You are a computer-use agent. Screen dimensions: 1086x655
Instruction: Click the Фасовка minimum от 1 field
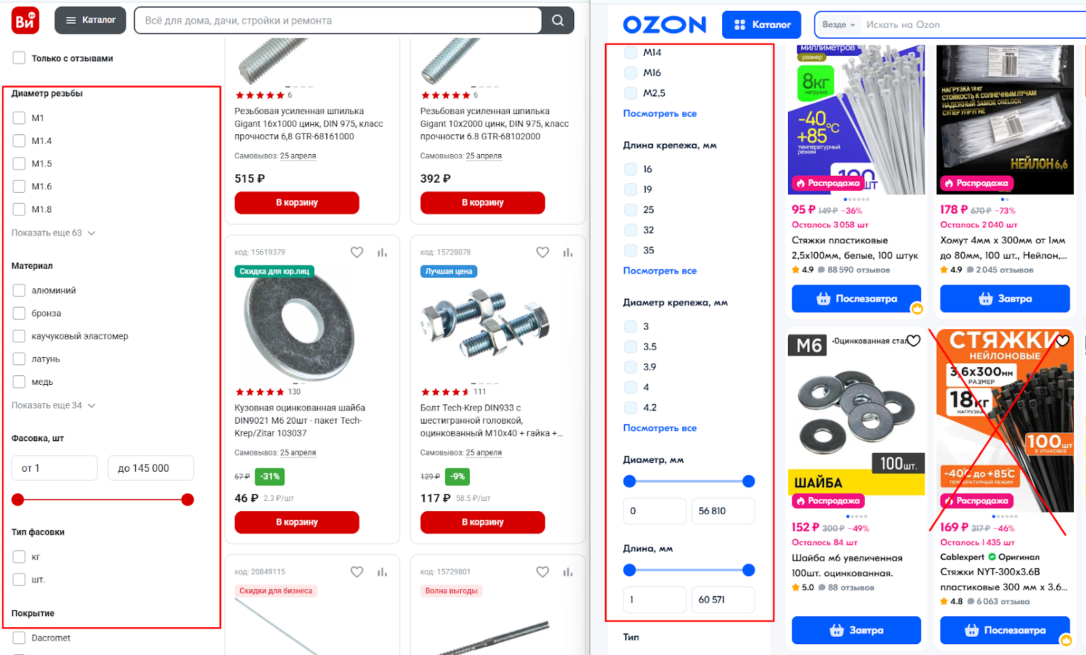coord(54,468)
